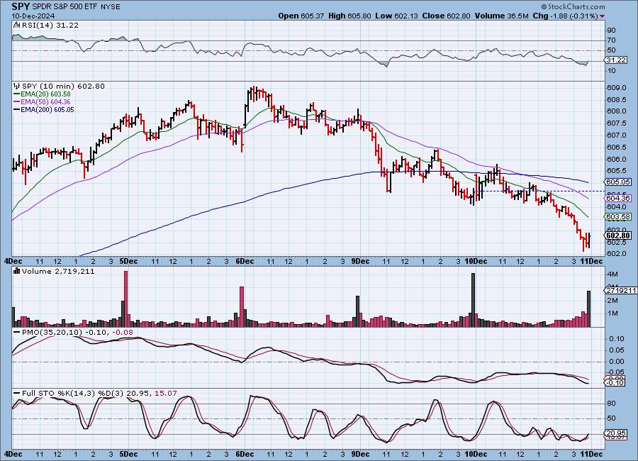The height and width of the screenshot is (461, 638).
Task: Click the 9Dec label under the price panel
Action: (x=361, y=261)
